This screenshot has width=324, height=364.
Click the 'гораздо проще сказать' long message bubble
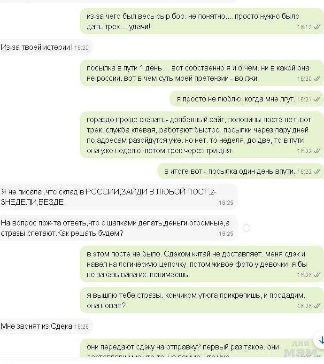point(201,135)
